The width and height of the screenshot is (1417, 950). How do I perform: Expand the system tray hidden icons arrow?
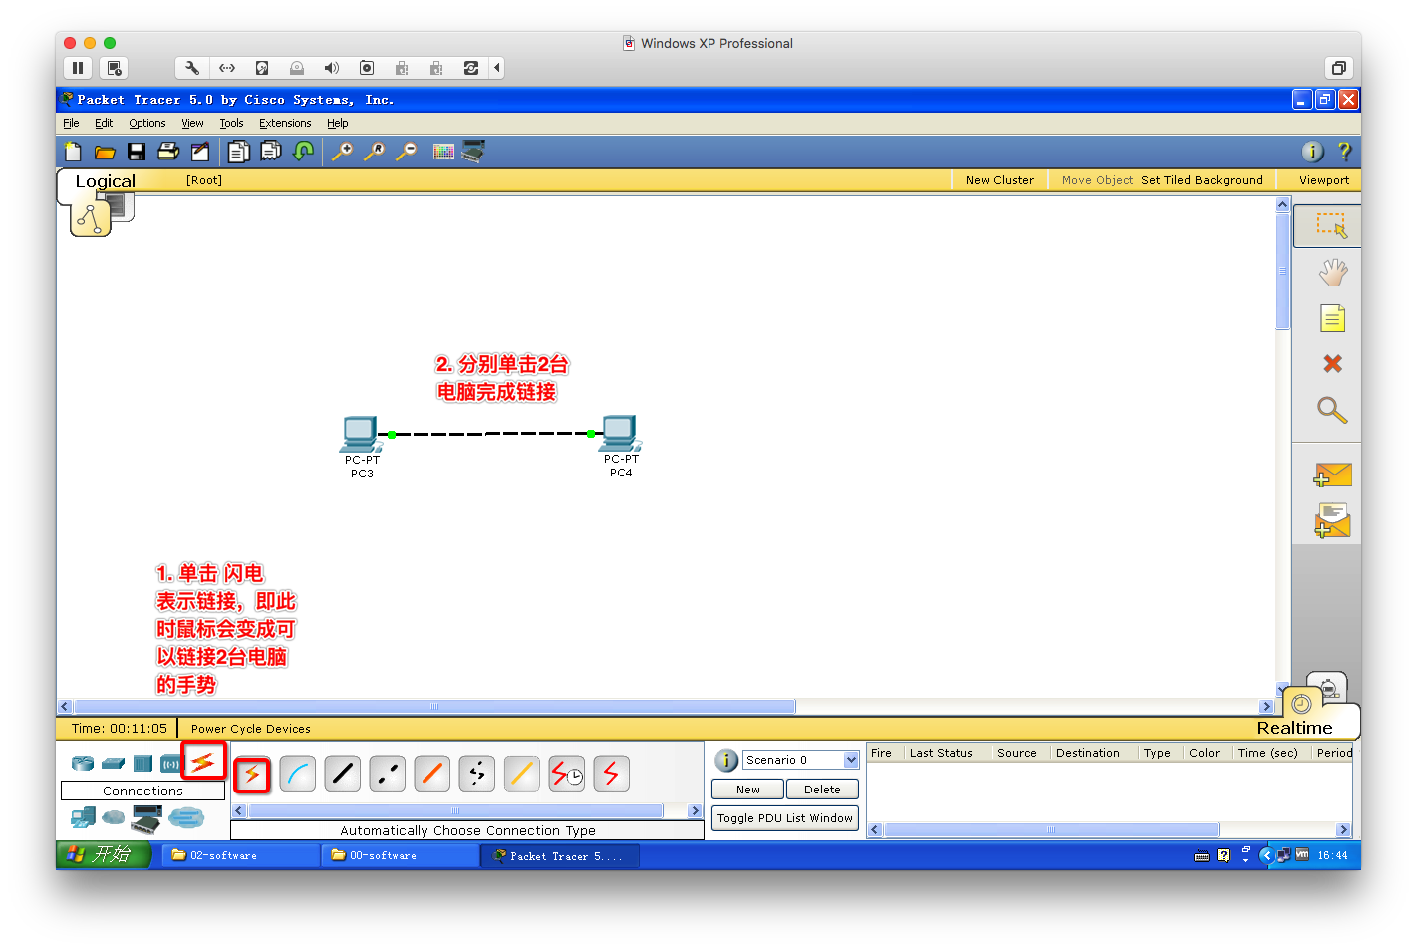tap(1266, 855)
